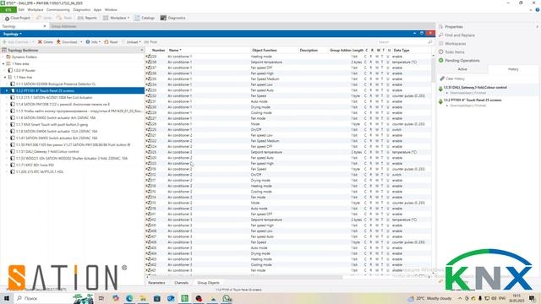The height and width of the screenshot is (304, 541).
Task: Switch to the Group Addresses tab
Action: (64, 26)
